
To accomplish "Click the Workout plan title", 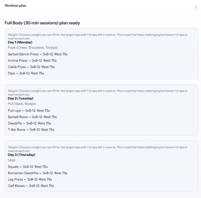I will tap(15, 6).
